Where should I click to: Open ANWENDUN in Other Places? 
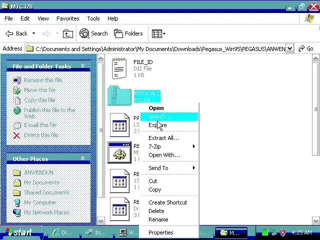click(39, 172)
